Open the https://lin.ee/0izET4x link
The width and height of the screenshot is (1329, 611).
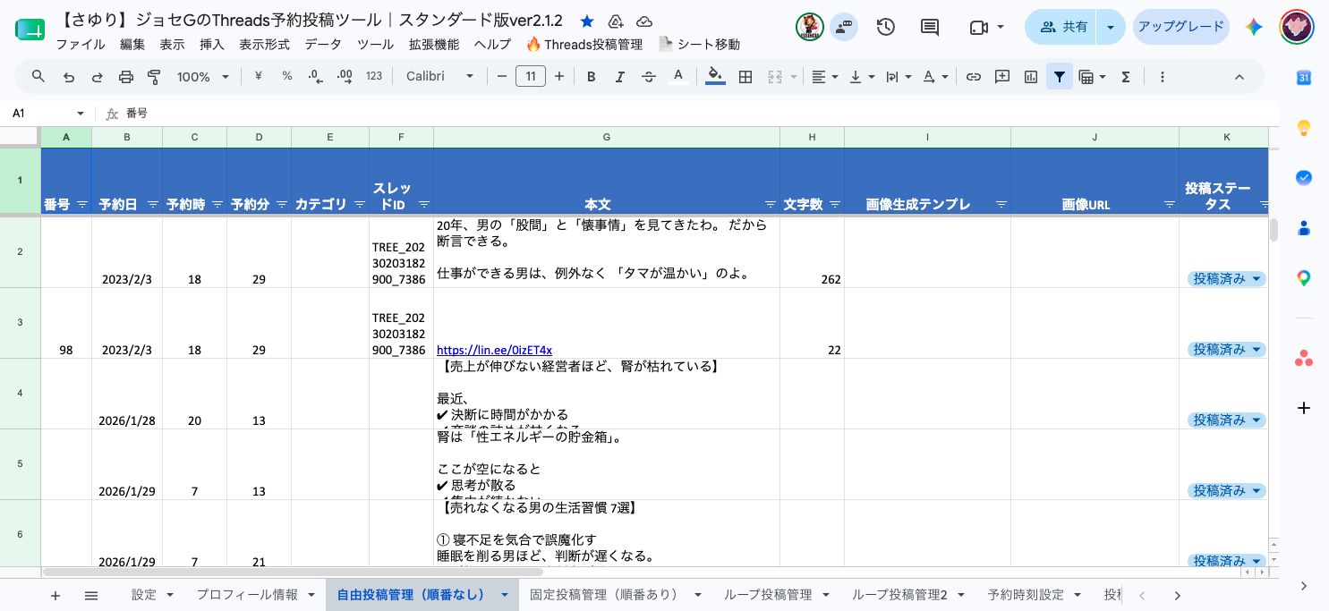click(494, 350)
